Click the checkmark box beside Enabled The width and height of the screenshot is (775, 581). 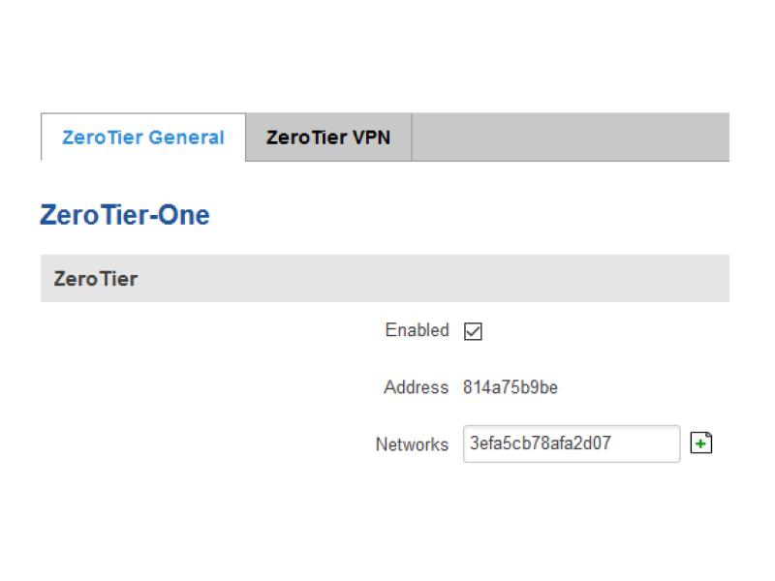point(473,331)
